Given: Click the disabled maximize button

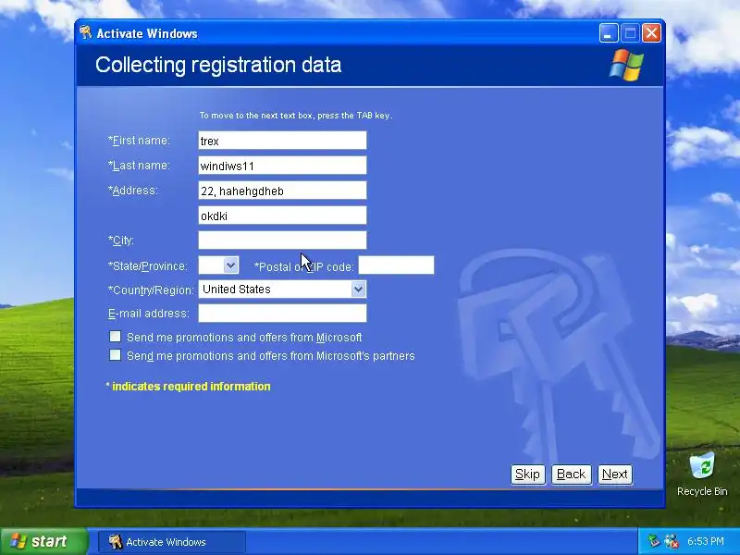Looking at the screenshot, I should pos(630,33).
